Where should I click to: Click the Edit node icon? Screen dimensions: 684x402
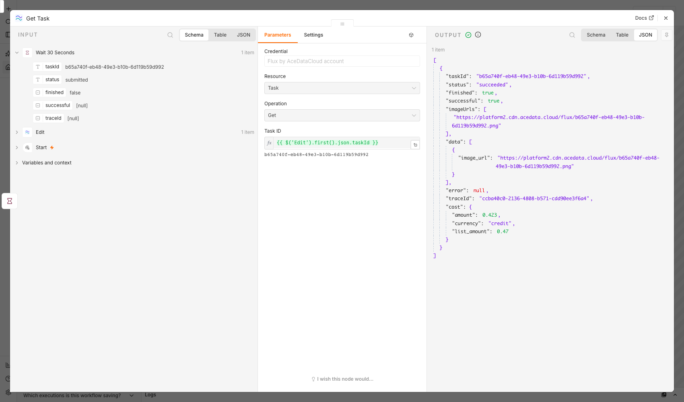27,132
